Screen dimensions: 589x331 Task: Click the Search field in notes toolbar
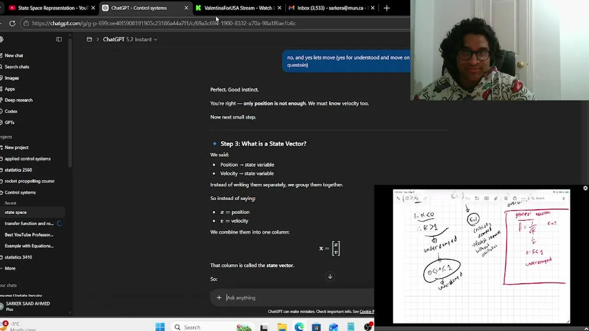click(548, 198)
